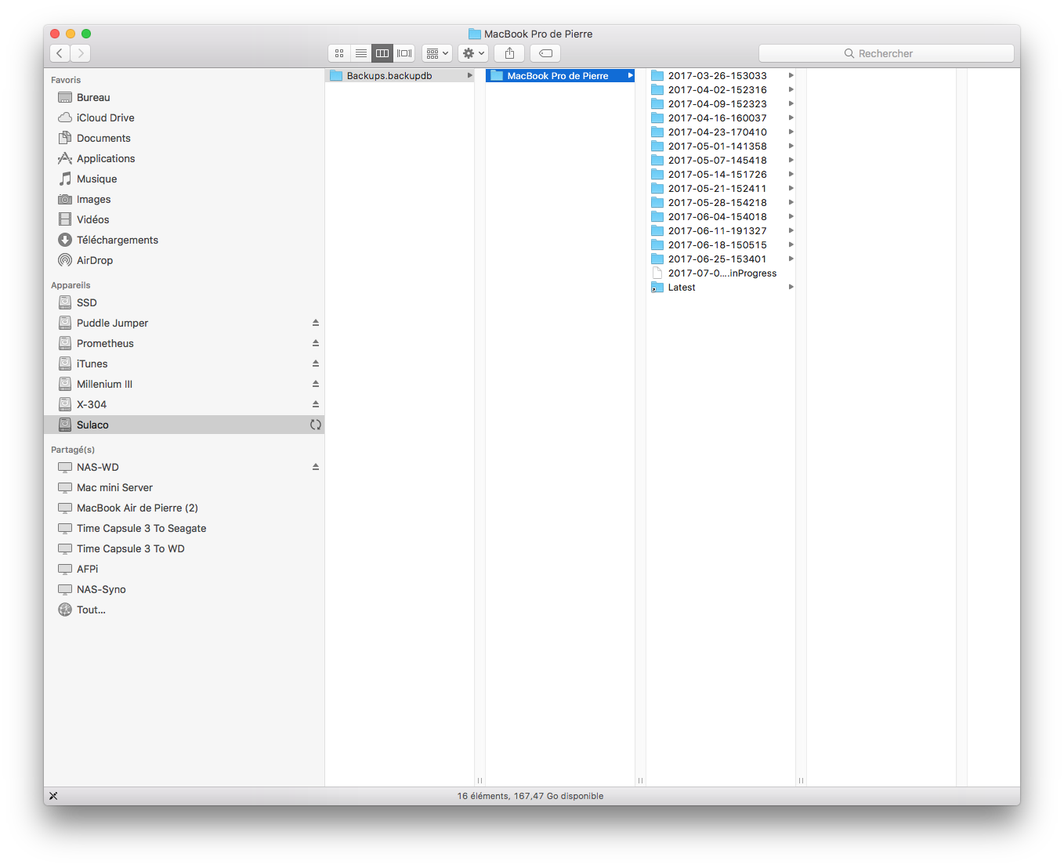Eject the Prometheus volume

point(316,343)
